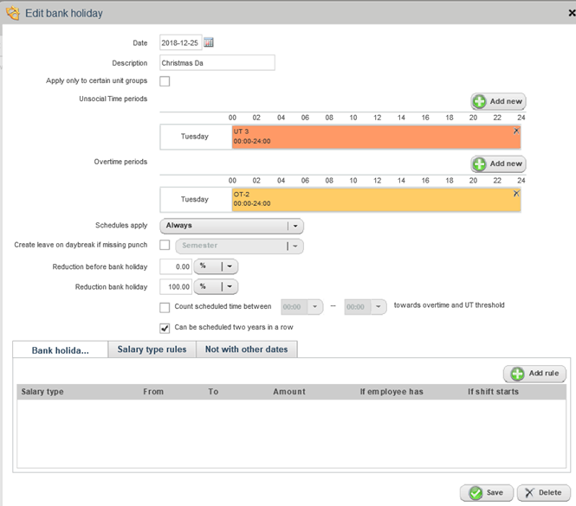The width and height of the screenshot is (576, 506).
Task: Click the Amount column header
Action: [289, 392]
